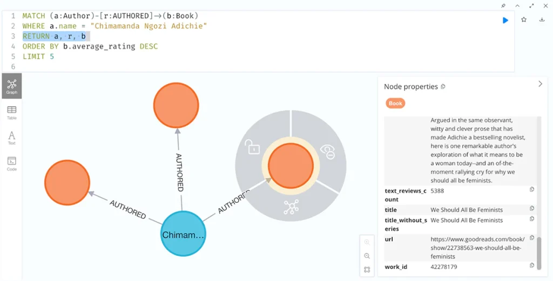Run the Cypher query with play button
This screenshot has height=281, width=553.
pyautogui.click(x=505, y=20)
